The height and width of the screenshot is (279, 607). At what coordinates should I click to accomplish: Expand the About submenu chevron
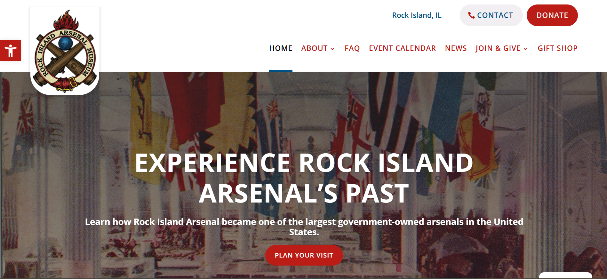point(332,49)
